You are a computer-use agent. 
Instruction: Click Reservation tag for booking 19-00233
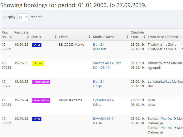click(x=41, y=100)
